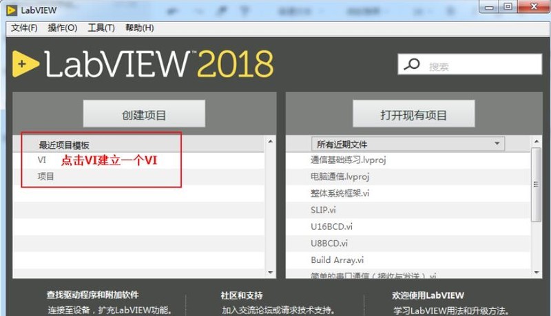This screenshot has width=551, height=316.
Task: Open the 工具(T) menu
Action: [101, 28]
